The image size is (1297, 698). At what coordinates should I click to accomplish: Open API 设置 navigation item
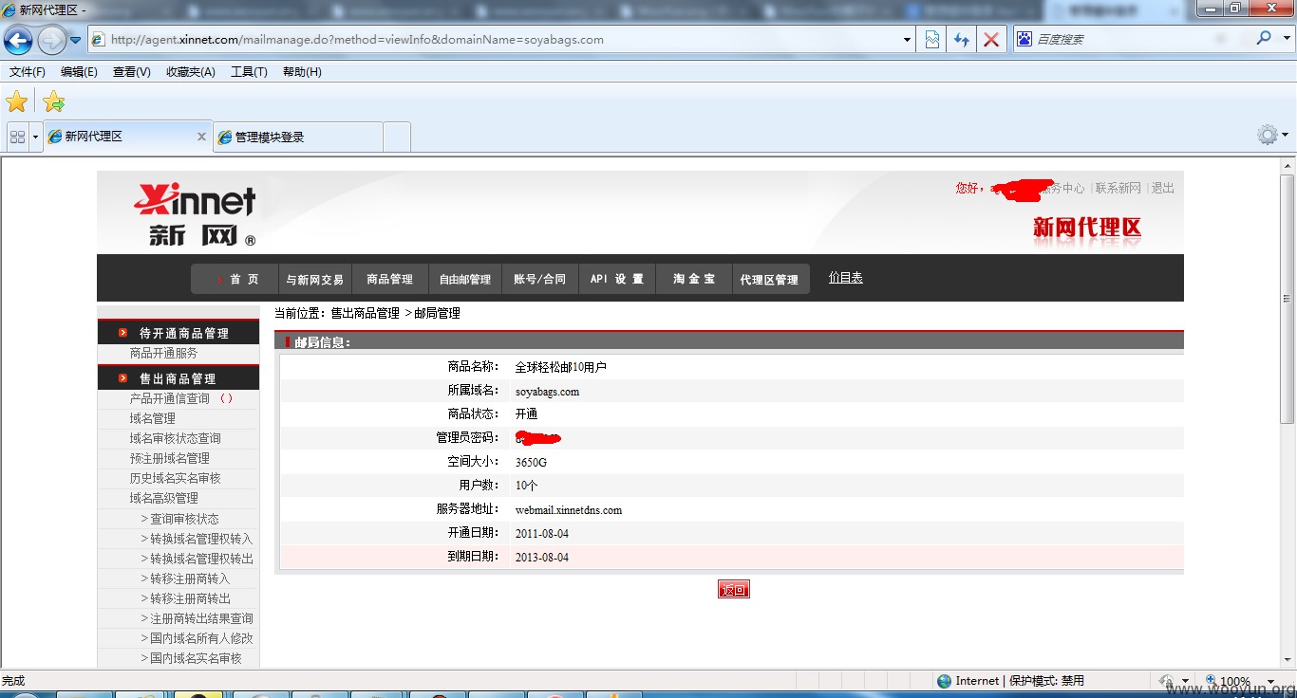[x=616, y=279]
